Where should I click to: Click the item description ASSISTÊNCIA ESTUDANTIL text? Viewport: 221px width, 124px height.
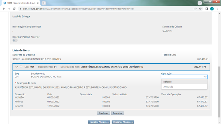[71, 88]
